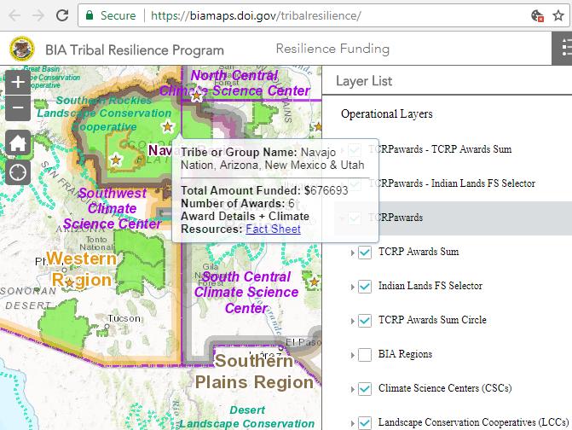
Task: Select the TCRPawards group row
Action: coord(453,218)
